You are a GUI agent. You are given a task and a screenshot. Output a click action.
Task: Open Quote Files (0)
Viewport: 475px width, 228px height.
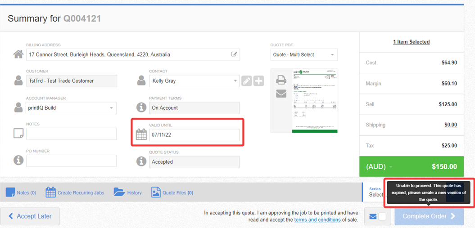172,192
